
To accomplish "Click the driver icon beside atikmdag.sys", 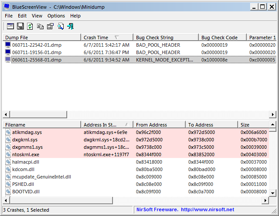I will tap(8, 132).
